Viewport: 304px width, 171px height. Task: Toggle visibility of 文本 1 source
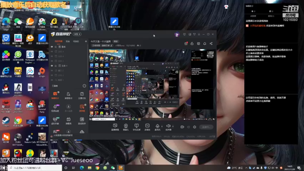point(52,66)
